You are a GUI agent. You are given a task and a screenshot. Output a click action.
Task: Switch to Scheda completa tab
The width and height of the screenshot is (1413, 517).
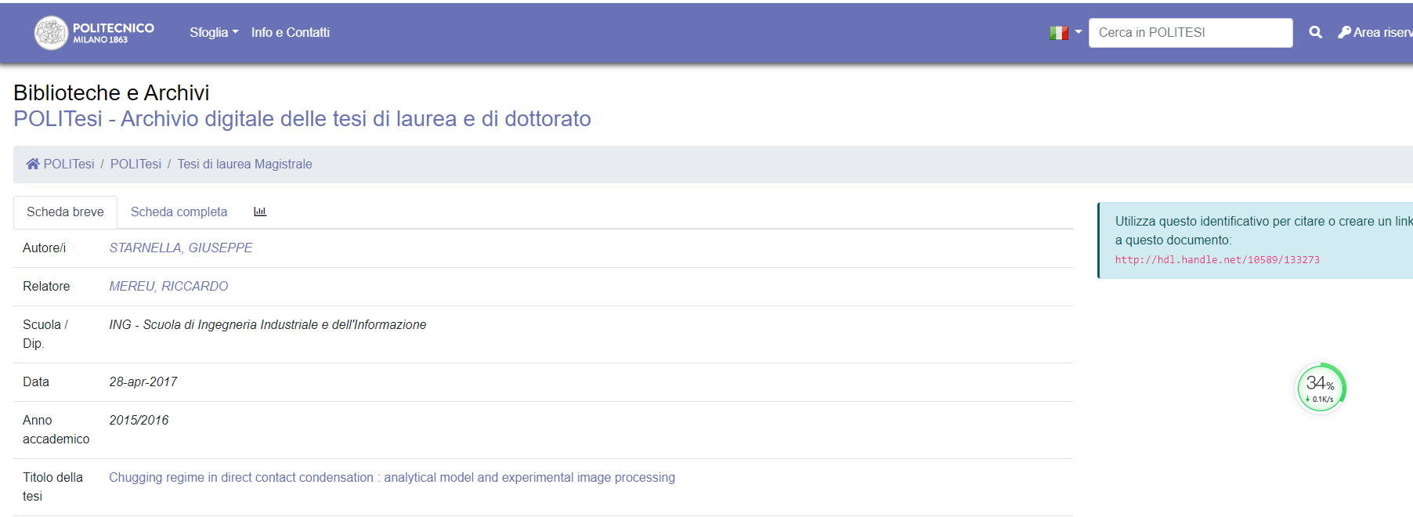pyautogui.click(x=179, y=211)
